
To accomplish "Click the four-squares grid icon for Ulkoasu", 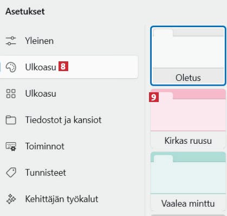I will [11, 93].
